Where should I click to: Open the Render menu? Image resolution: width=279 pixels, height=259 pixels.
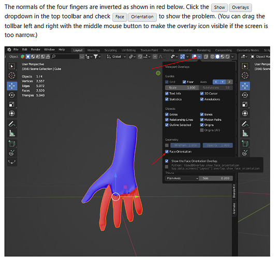tap(36, 50)
